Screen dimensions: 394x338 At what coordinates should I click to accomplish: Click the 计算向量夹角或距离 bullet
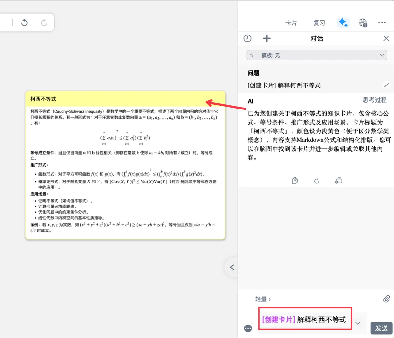pos(57,206)
